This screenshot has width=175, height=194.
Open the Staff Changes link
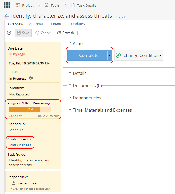click(x=20, y=145)
